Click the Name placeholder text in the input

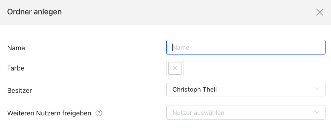181,47
